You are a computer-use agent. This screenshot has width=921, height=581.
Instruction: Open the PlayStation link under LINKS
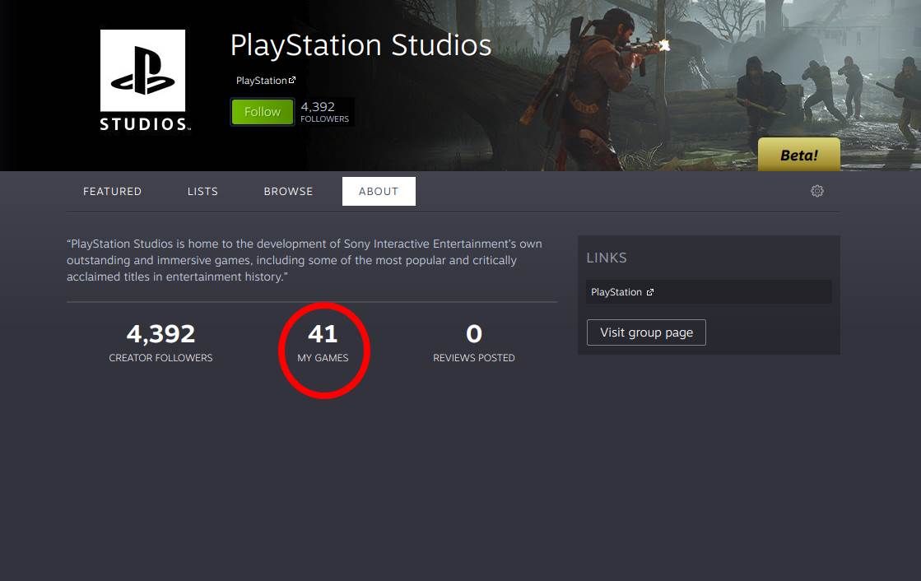coord(615,291)
